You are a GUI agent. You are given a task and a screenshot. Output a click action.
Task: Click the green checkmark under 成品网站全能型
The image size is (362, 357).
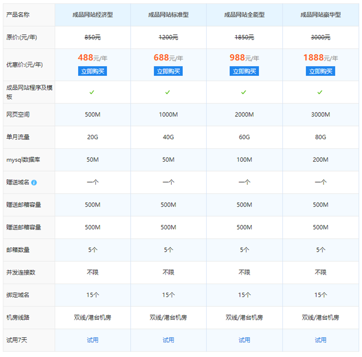(x=244, y=92)
